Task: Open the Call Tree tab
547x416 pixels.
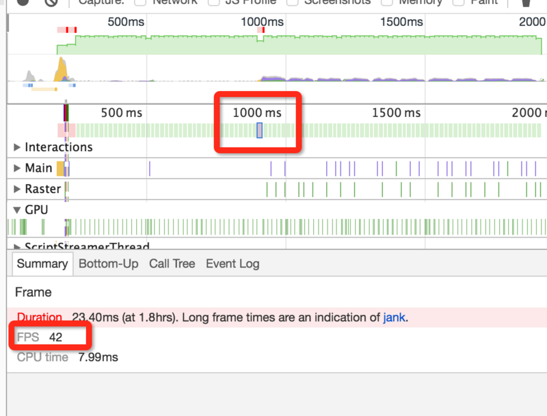Action: click(172, 263)
